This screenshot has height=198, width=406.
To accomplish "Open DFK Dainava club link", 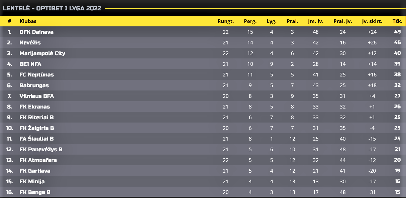I will tap(36, 32).
